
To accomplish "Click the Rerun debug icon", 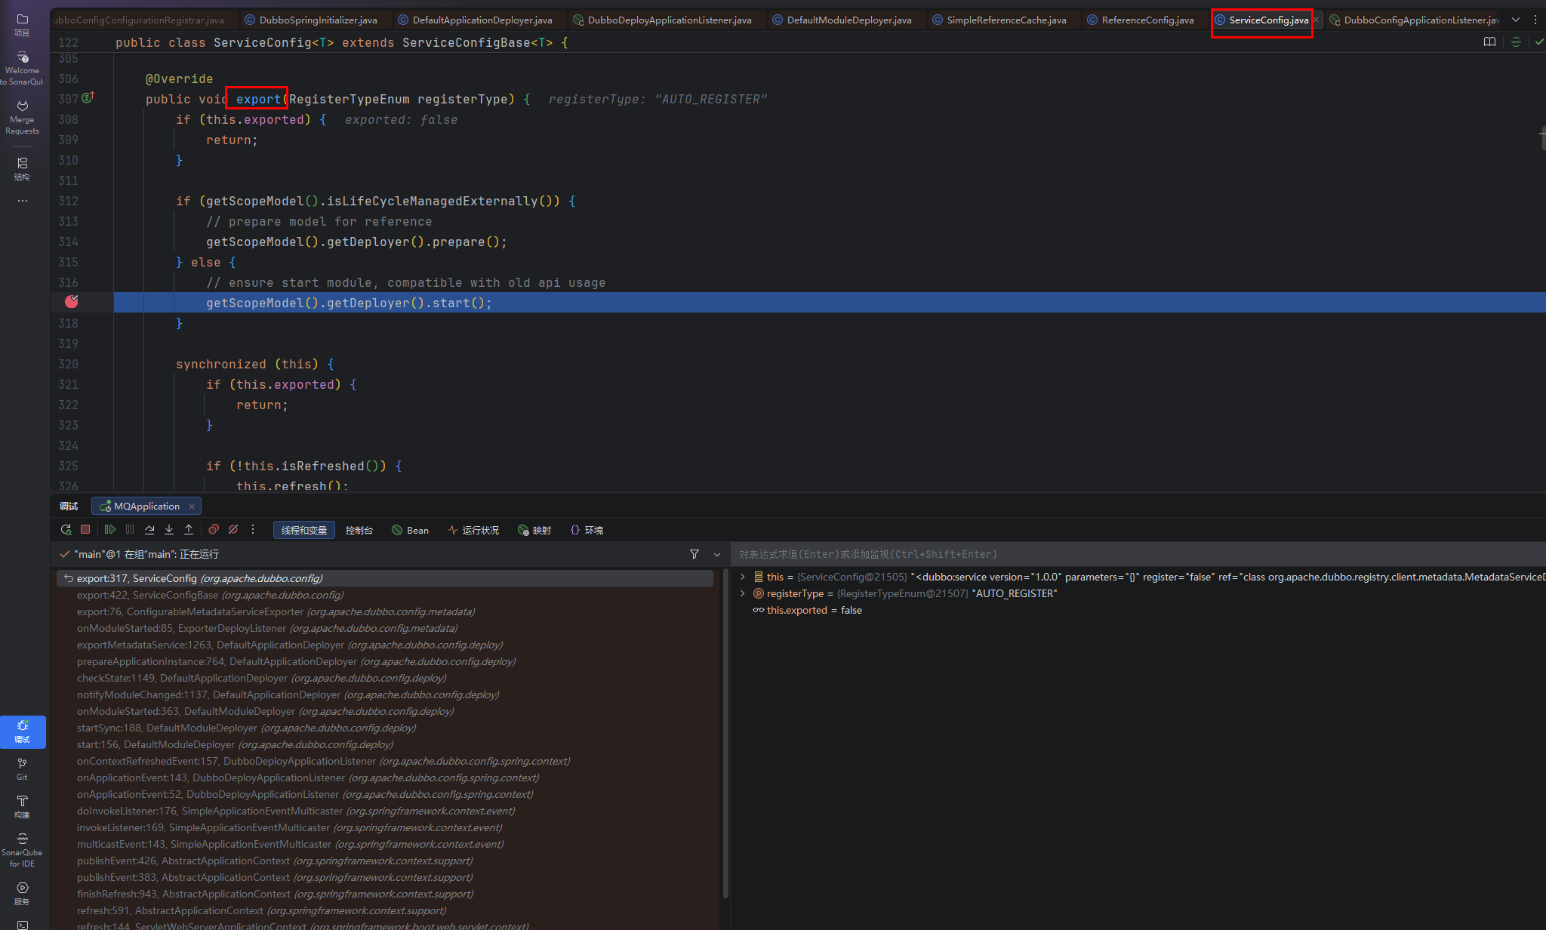I will tap(66, 530).
